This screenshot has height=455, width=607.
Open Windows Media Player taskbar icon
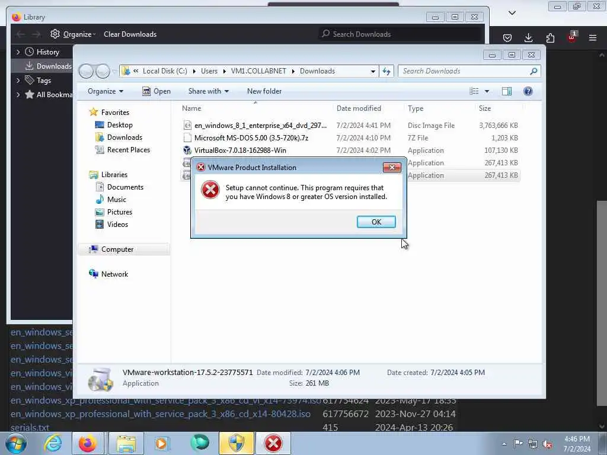[x=161, y=443]
